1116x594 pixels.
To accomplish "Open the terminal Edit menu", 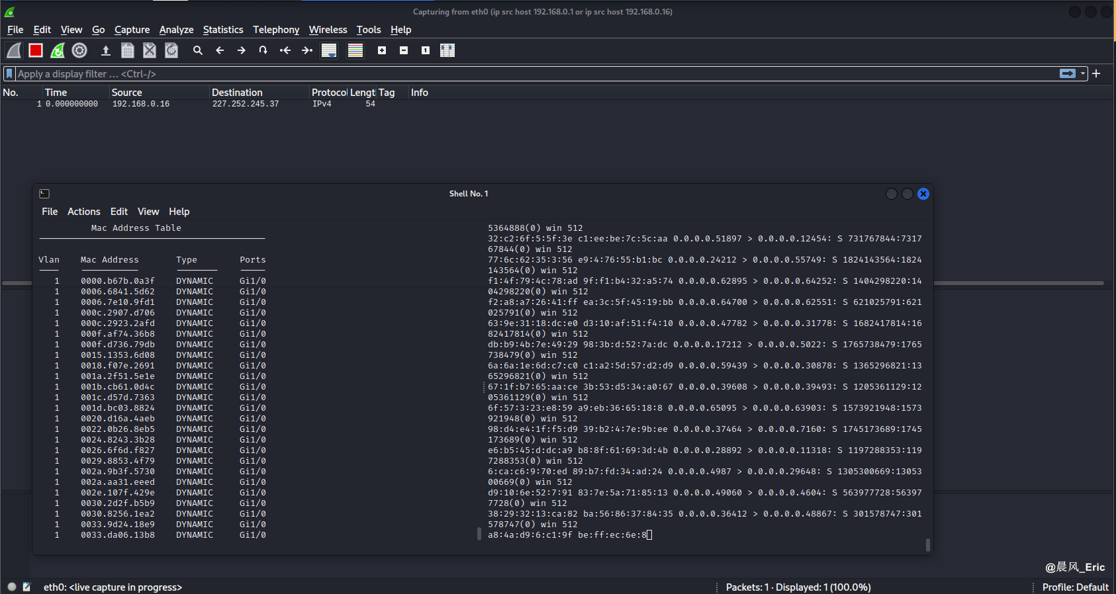I will 119,212.
